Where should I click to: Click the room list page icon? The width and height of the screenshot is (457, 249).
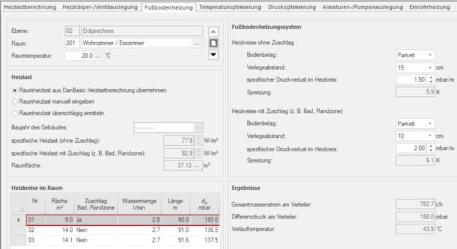[213, 43]
